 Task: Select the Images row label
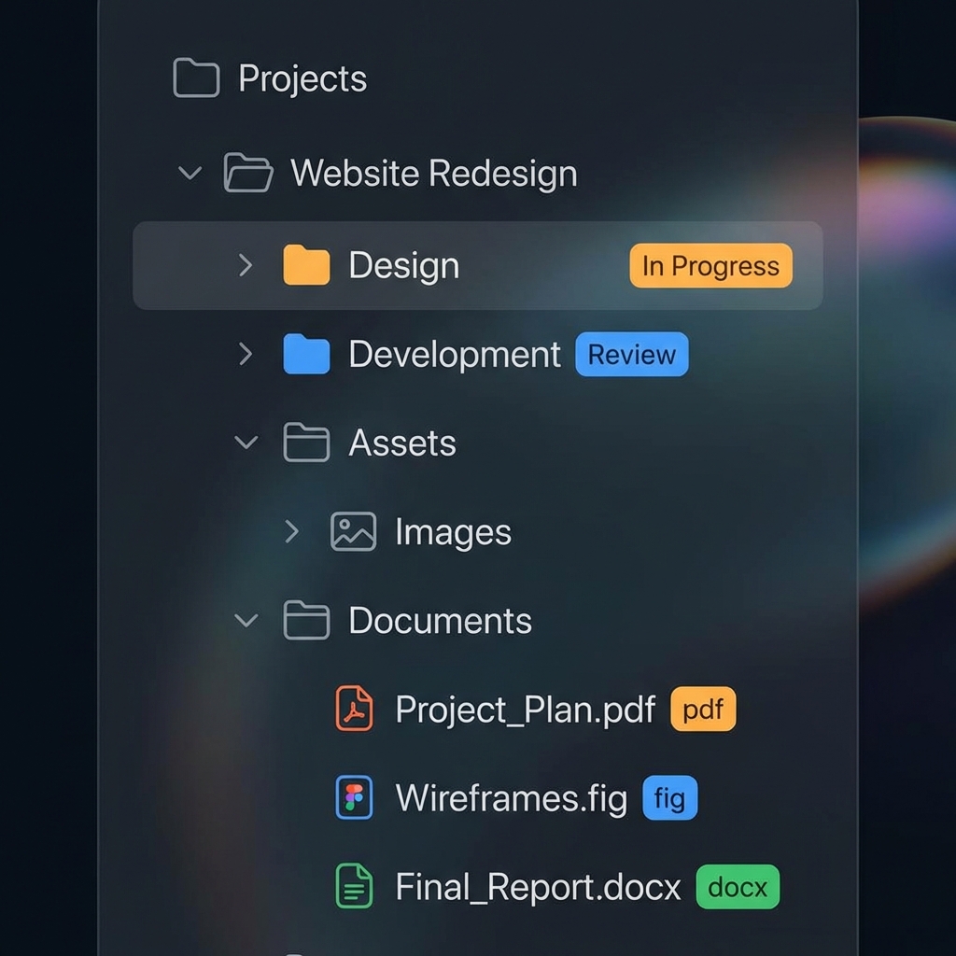[453, 533]
